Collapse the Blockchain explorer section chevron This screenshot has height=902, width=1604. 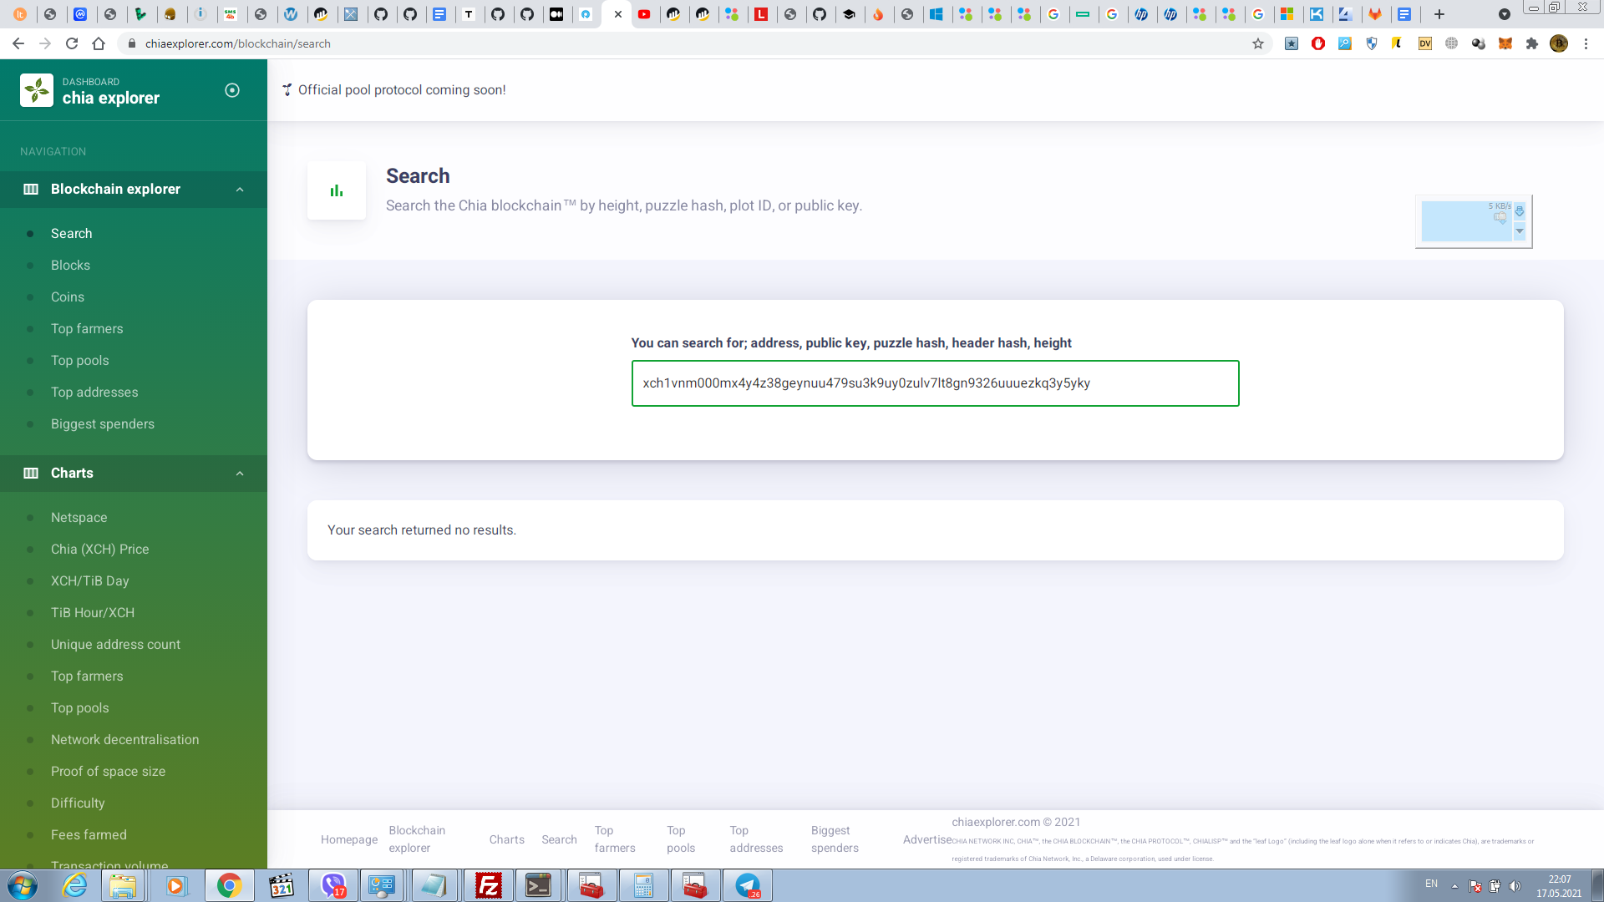tap(240, 190)
